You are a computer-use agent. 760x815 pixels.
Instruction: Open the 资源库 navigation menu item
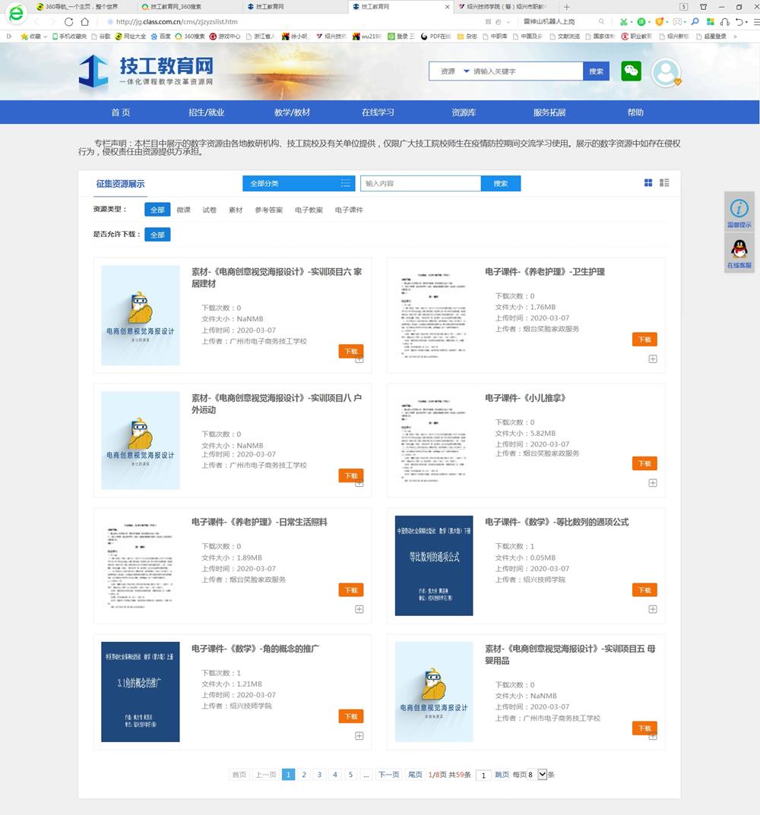[x=464, y=112]
